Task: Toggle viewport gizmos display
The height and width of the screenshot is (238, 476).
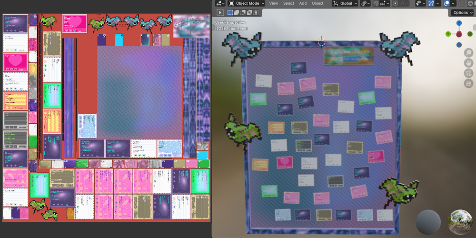Action: tap(431, 3)
